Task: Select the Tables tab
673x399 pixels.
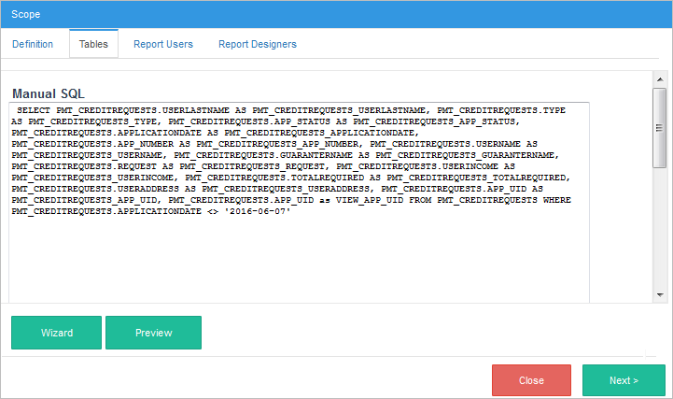Action: (93, 44)
